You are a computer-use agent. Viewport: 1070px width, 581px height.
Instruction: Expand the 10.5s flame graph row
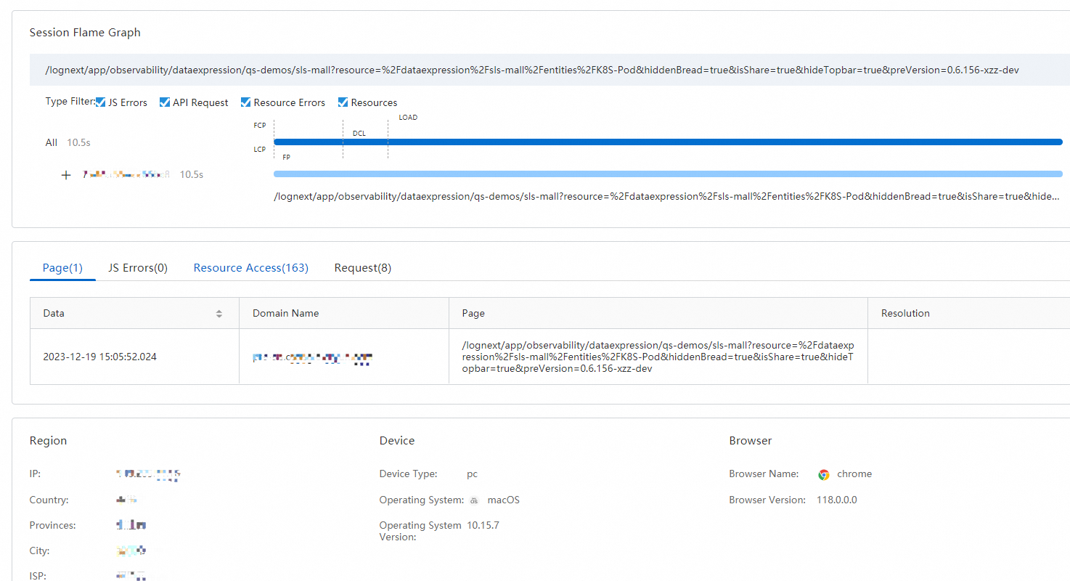(66, 175)
